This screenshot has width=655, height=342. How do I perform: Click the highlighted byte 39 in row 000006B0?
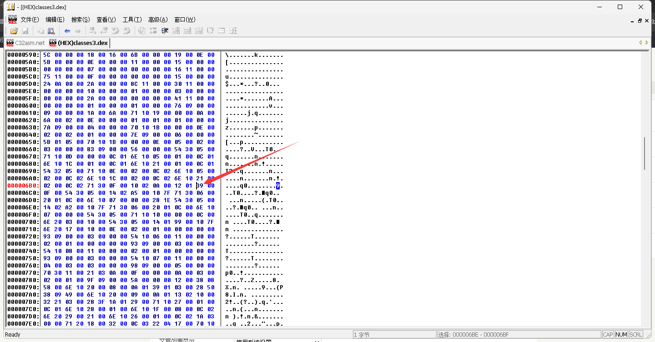click(200, 185)
